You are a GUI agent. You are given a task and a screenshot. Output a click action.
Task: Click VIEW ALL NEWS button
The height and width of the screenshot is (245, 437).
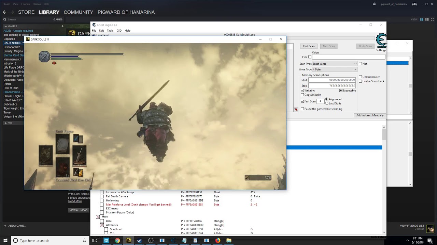(x=79, y=210)
